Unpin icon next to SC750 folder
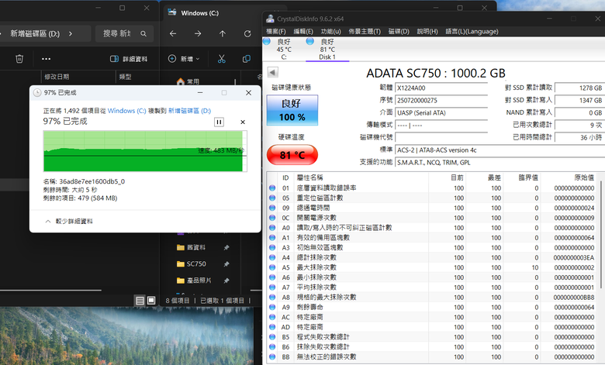This screenshot has height=365, width=605. tap(226, 264)
